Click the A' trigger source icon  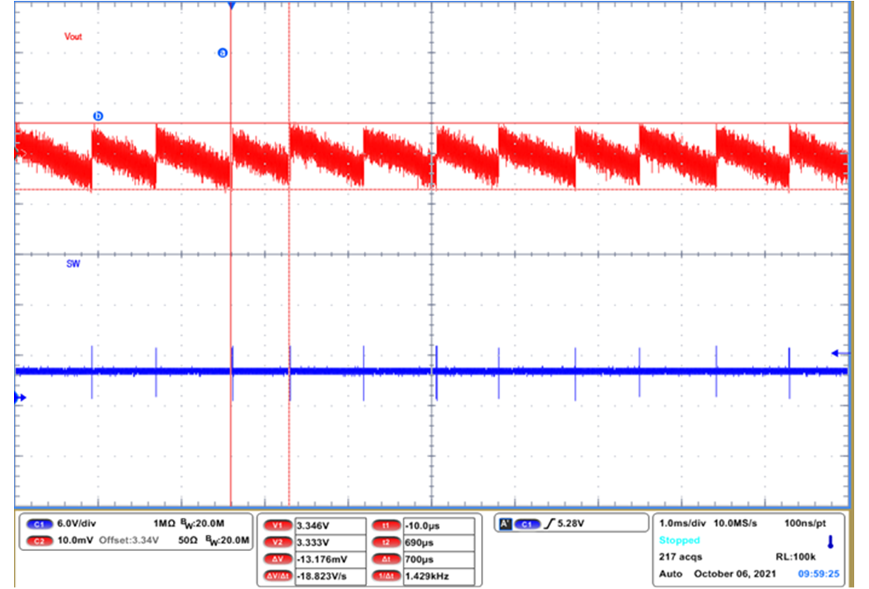click(504, 523)
